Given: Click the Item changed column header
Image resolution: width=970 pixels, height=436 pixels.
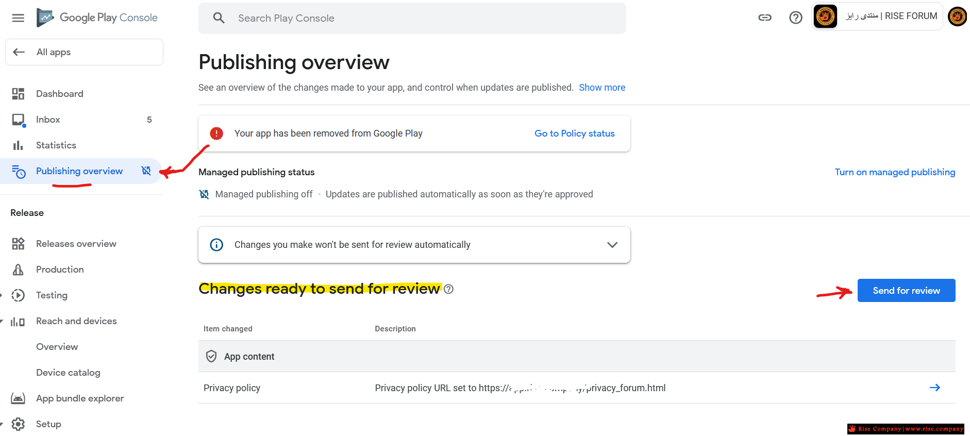Looking at the screenshot, I should (x=228, y=329).
